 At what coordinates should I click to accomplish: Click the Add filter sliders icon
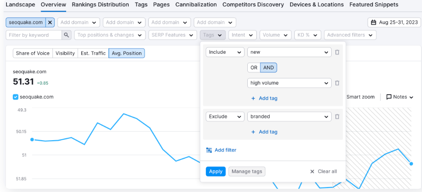(x=209, y=150)
